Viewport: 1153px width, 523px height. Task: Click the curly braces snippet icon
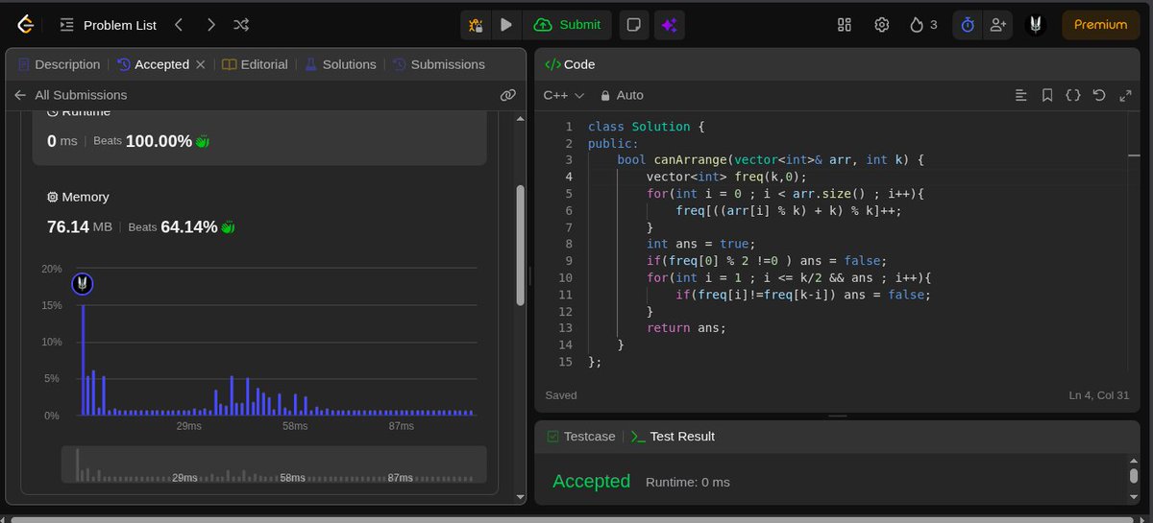[1073, 95]
